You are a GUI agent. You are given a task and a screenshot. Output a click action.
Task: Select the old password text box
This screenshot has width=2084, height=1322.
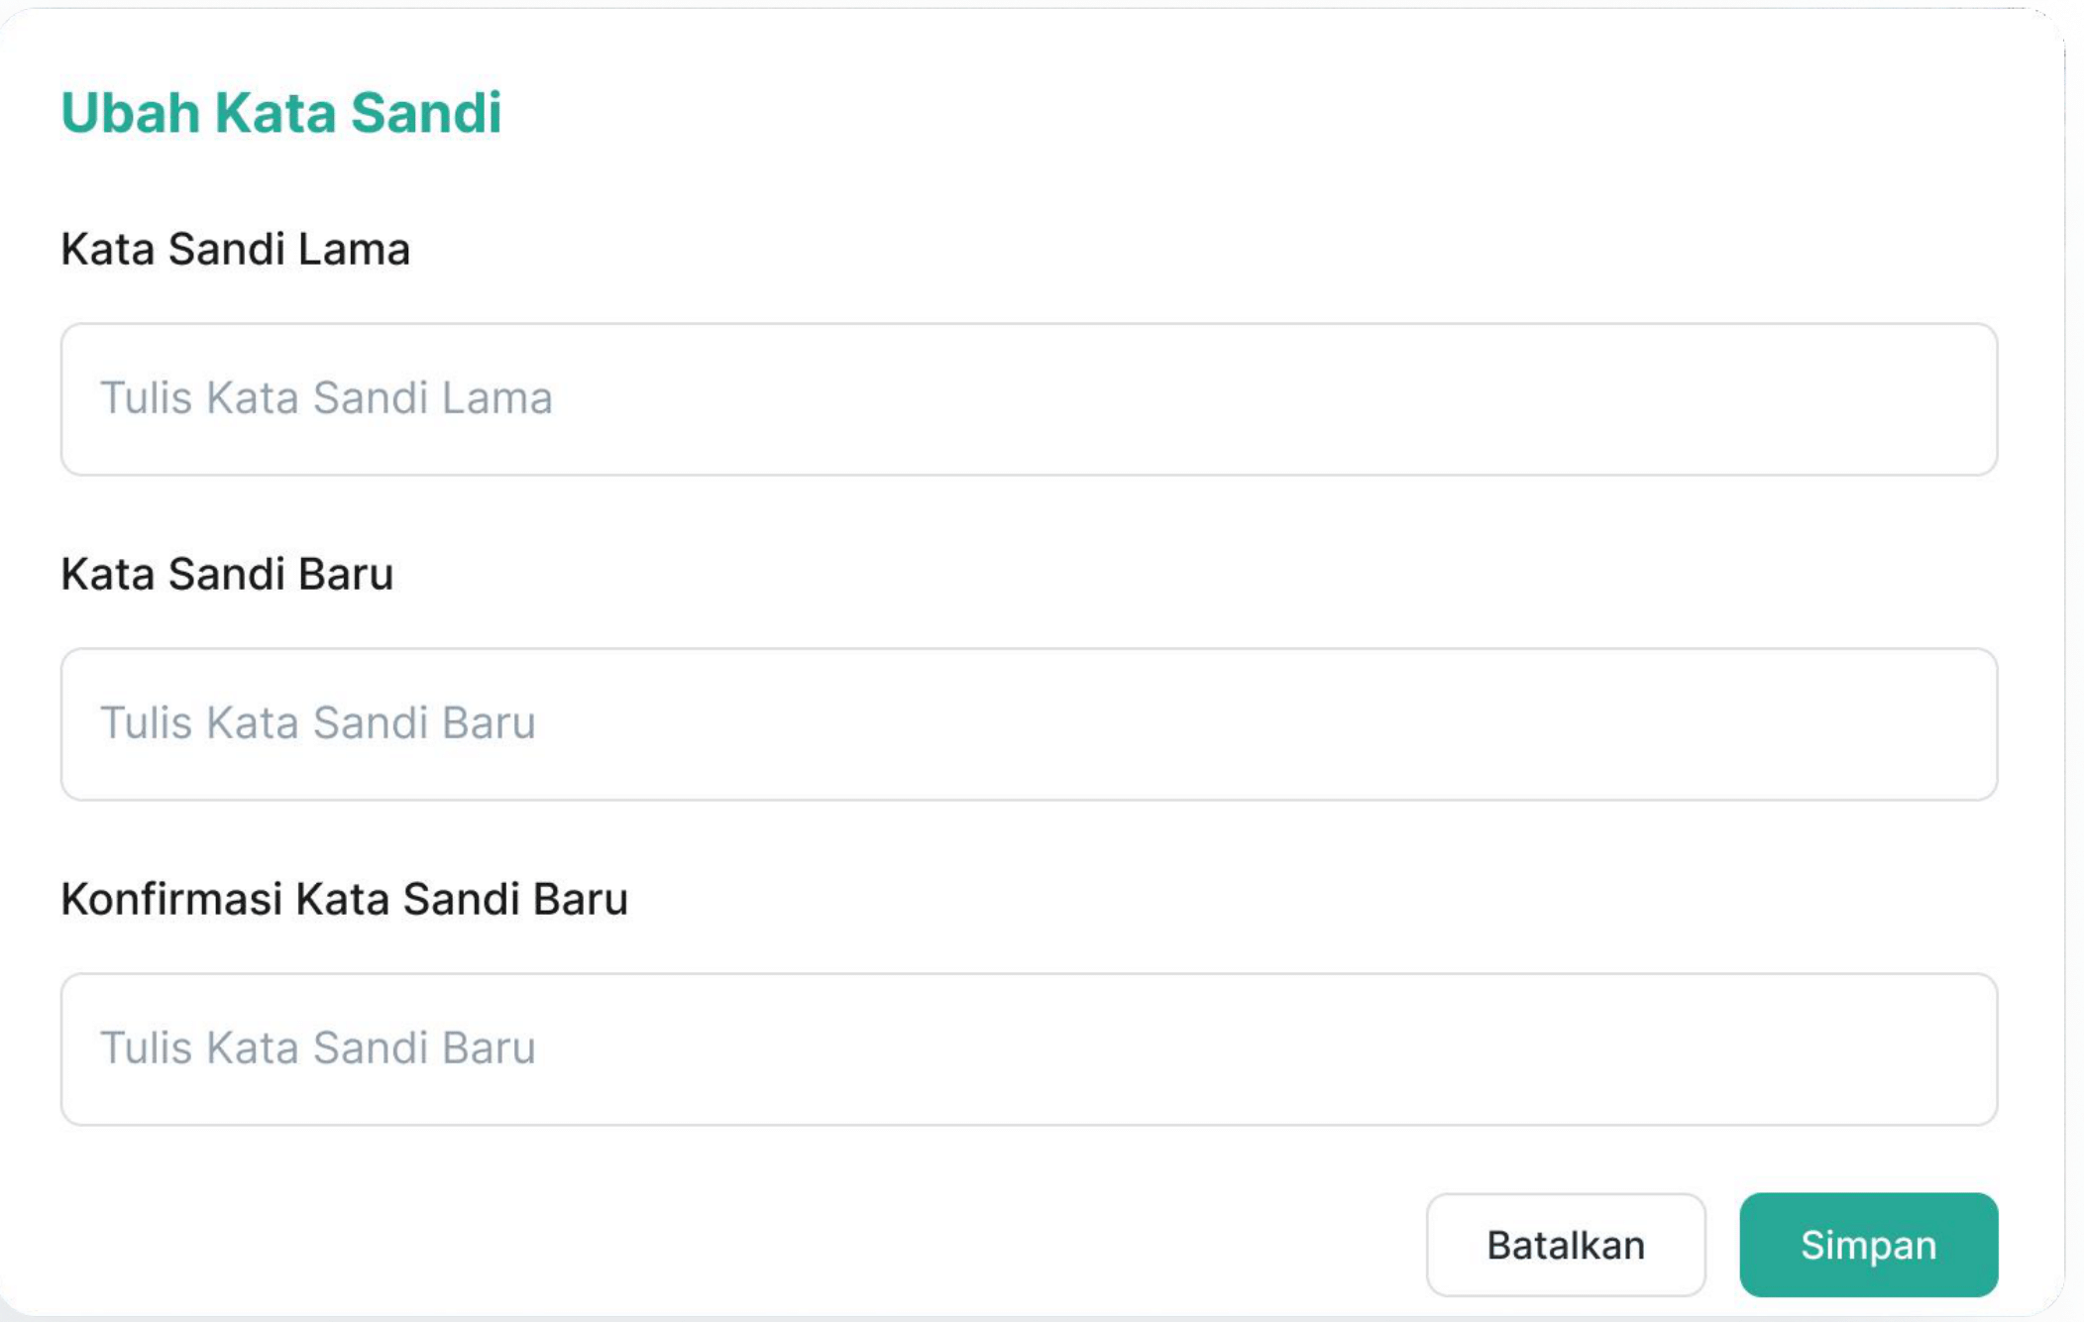point(1029,399)
